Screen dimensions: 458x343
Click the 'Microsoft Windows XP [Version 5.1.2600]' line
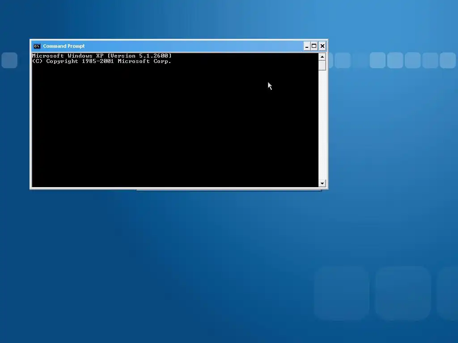[x=102, y=56]
